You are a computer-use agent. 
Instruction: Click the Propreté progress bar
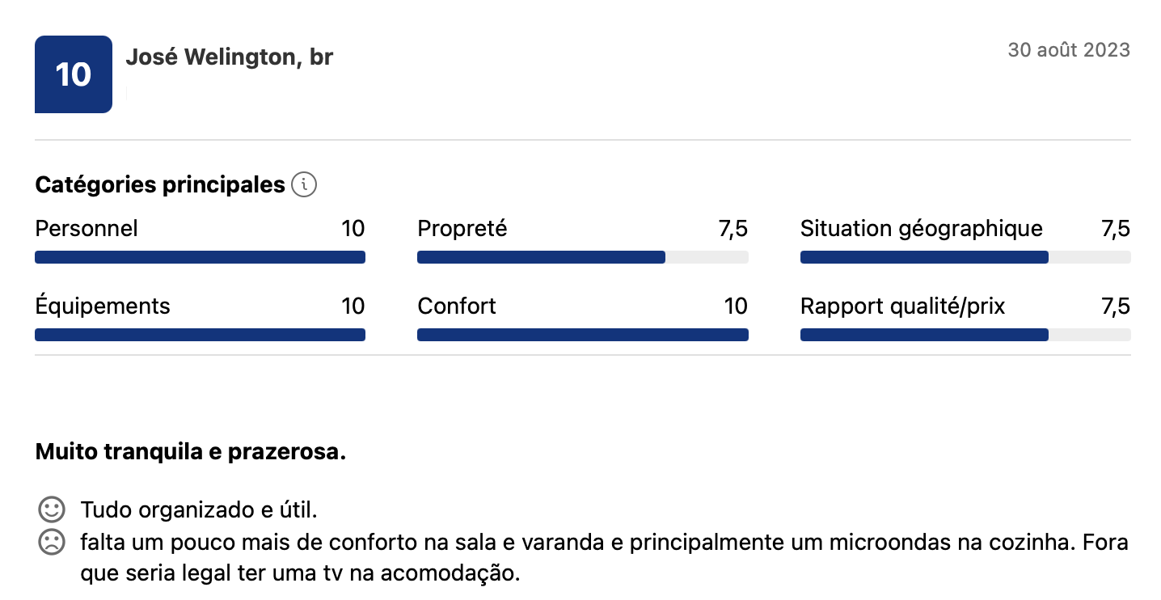point(582,256)
